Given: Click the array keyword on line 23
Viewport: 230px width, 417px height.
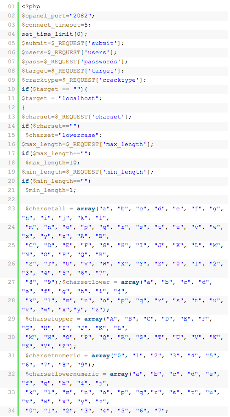Looking at the screenshot, I should click(x=86, y=209).
